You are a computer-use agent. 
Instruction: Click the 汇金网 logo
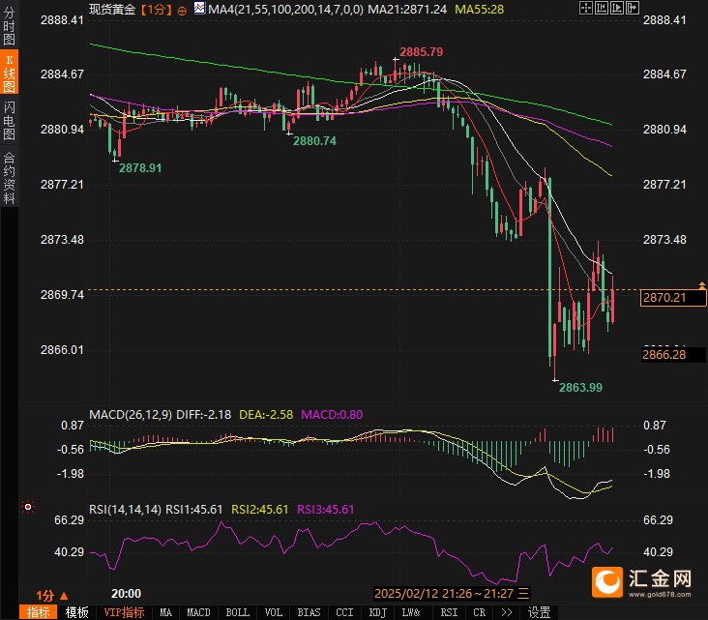click(642, 580)
